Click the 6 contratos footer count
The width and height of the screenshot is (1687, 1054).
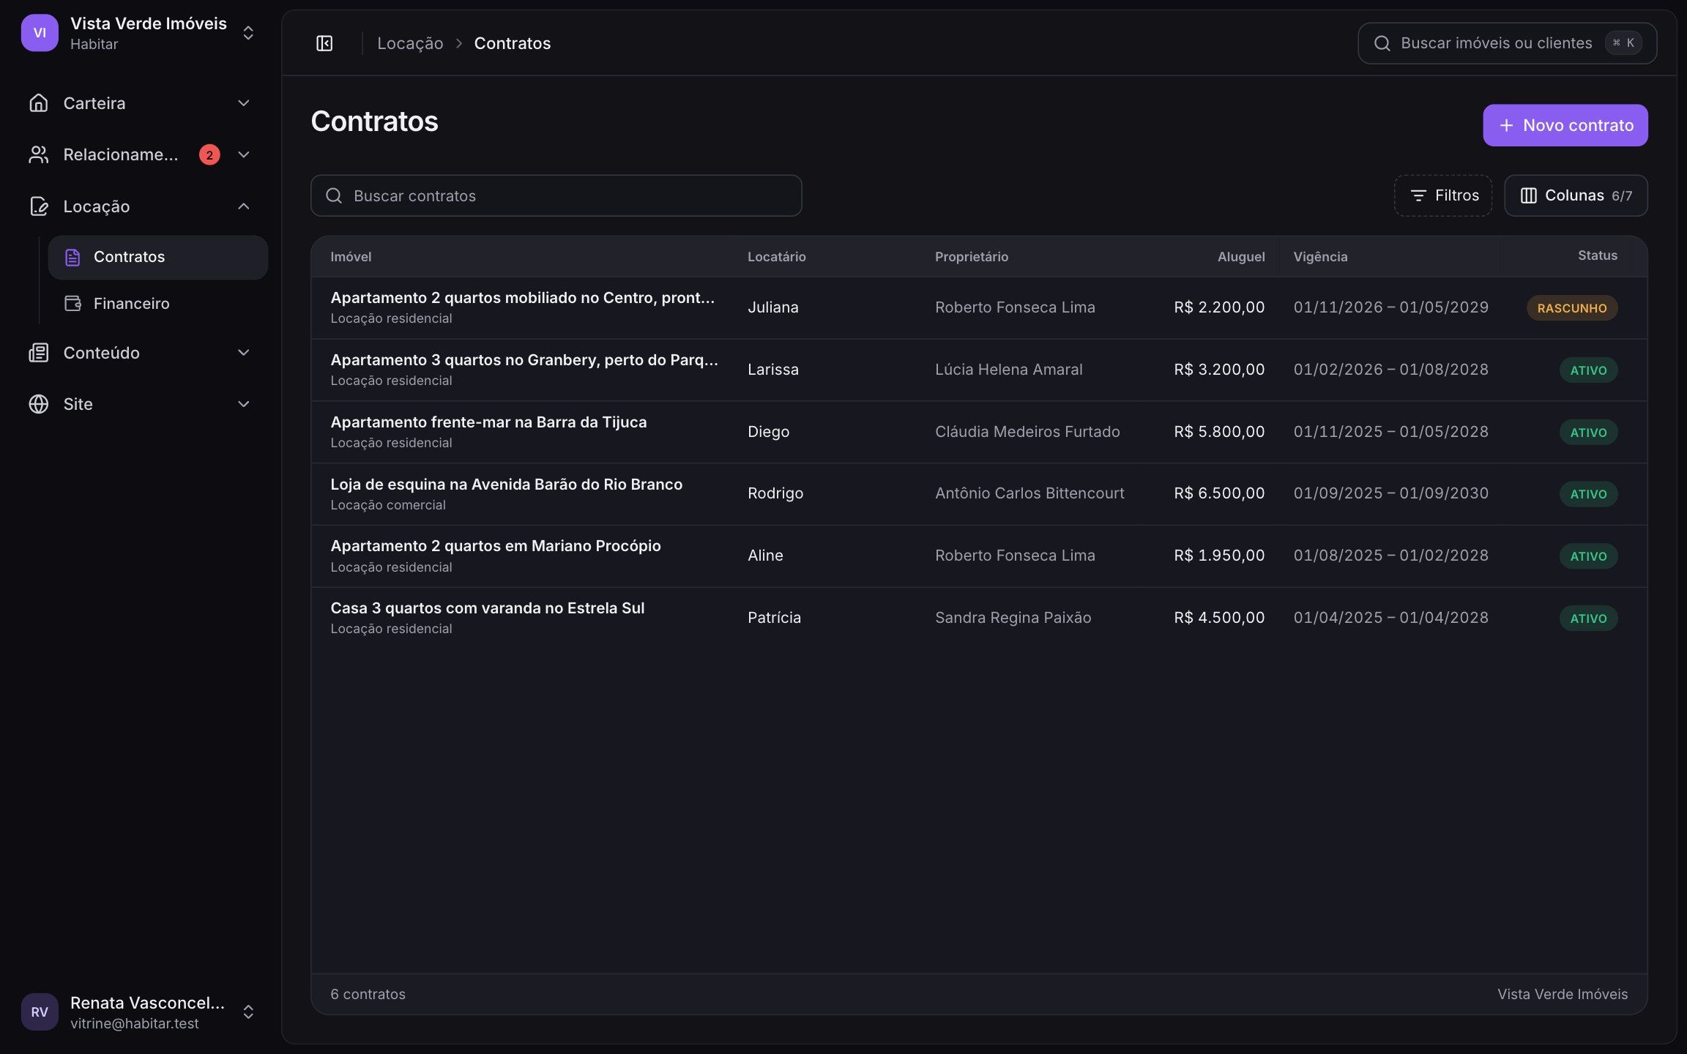(x=368, y=994)
